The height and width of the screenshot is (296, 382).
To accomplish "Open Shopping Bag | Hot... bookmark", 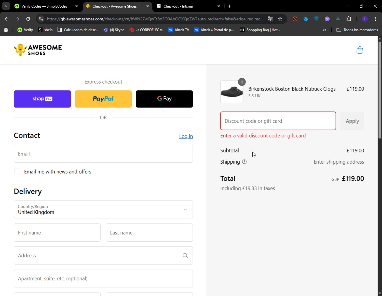I will click(260, 30).
